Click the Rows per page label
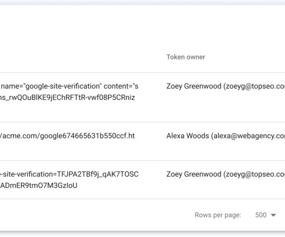The image size is (285, 237). pos(218,215)
